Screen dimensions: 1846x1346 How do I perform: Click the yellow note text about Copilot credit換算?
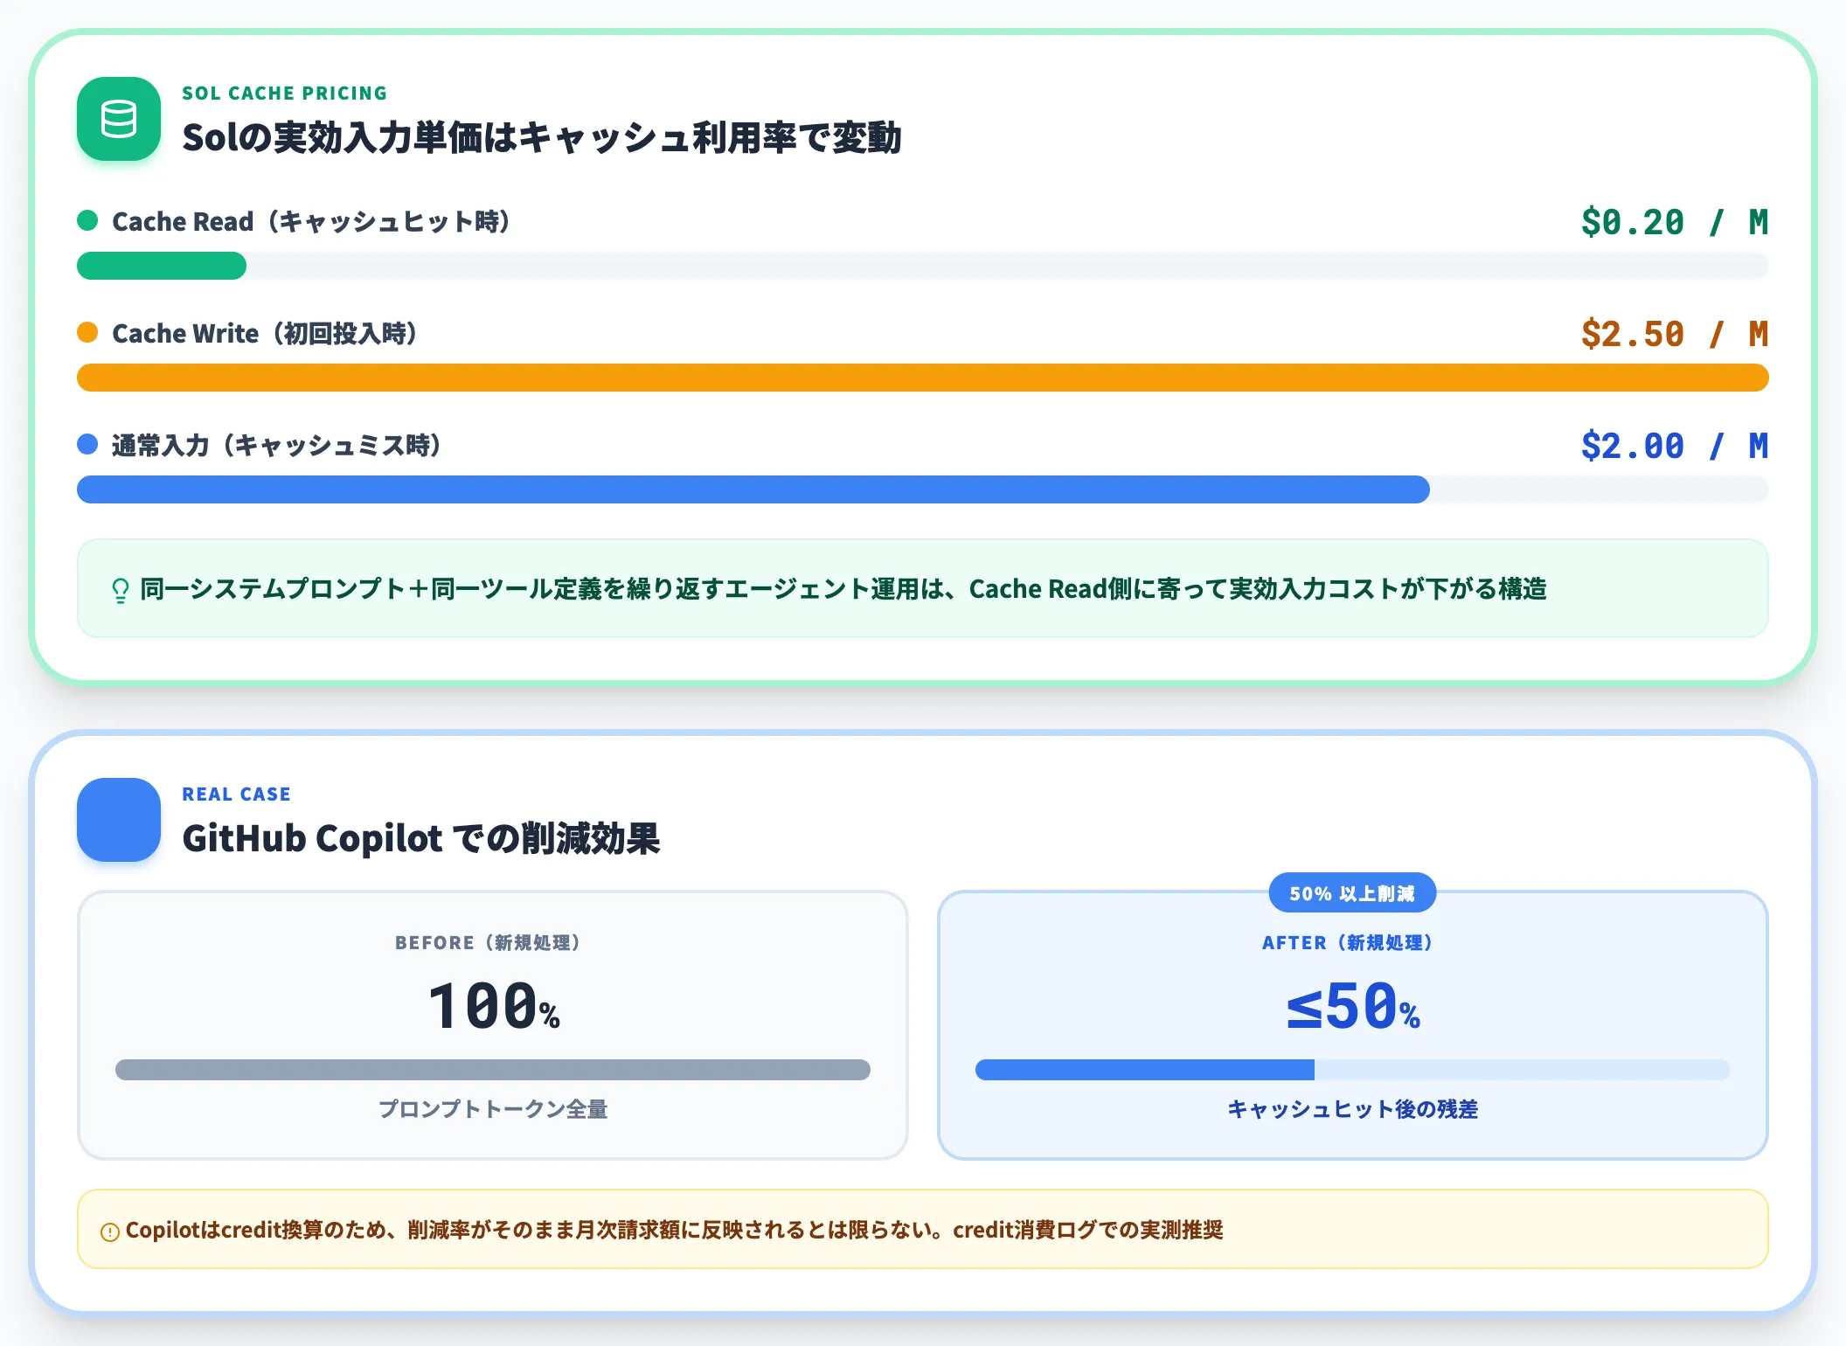pos(674,1230)
